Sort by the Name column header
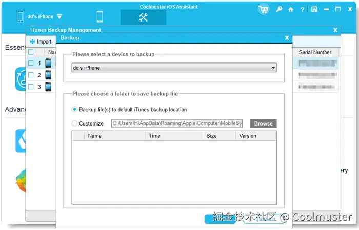 (115, 136)
